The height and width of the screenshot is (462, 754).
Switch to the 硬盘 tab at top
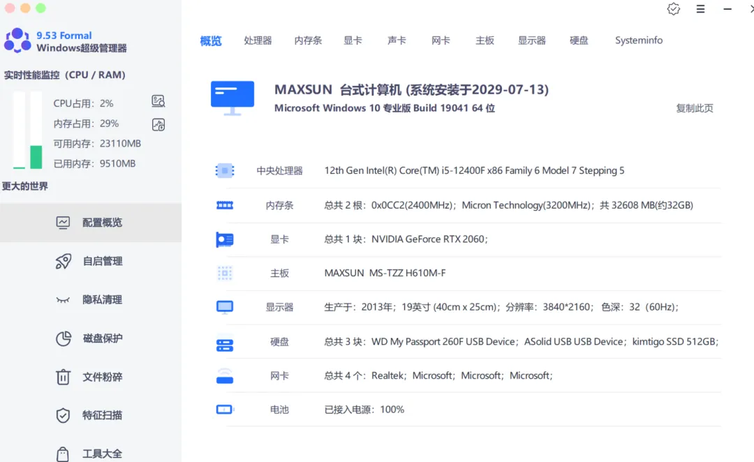point(579,40)
